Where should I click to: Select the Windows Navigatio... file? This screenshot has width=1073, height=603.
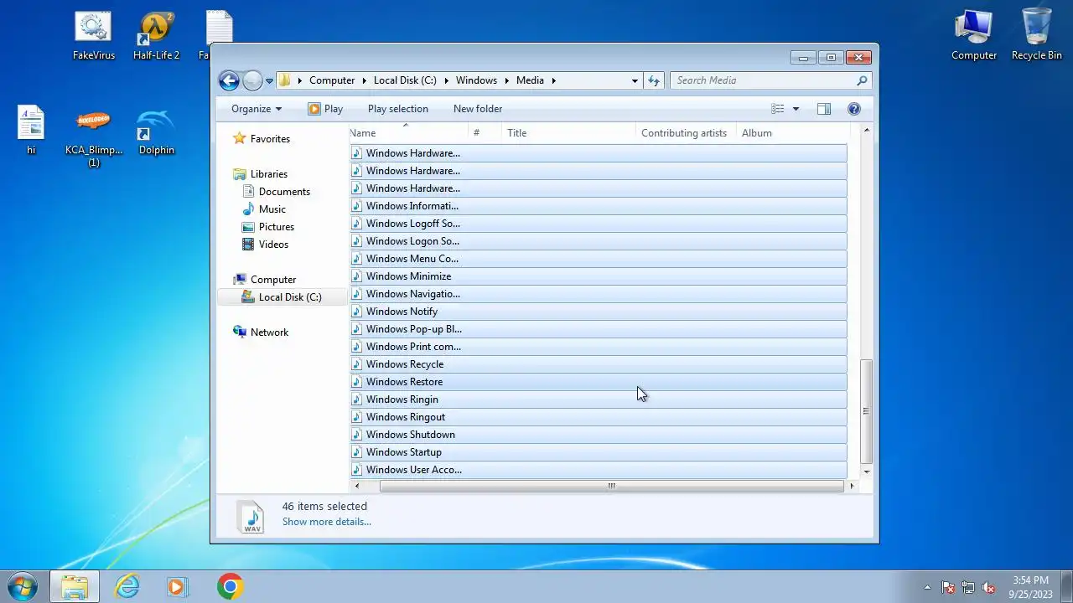coord(599,294)
